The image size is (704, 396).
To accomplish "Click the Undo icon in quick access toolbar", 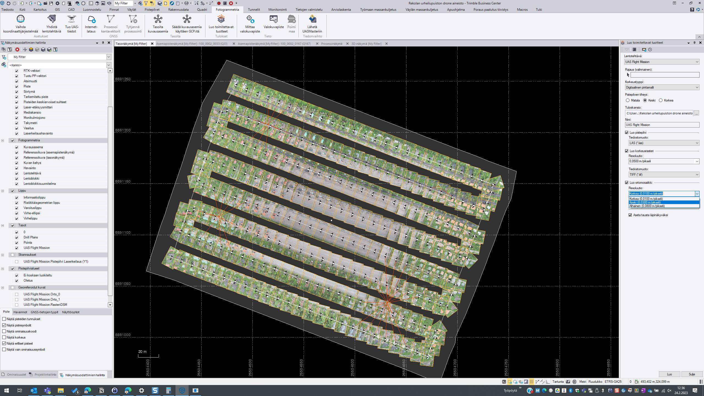I will [x=9, y=3].
